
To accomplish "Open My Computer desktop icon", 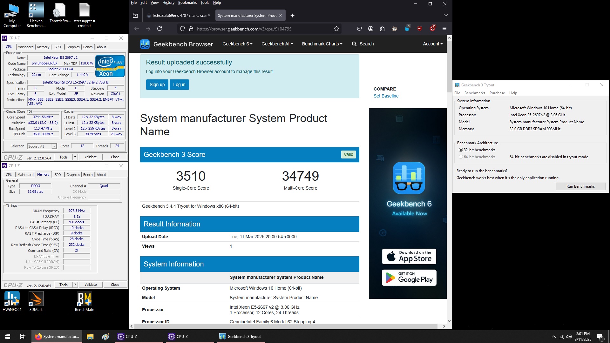I will [x=12, y=15].
